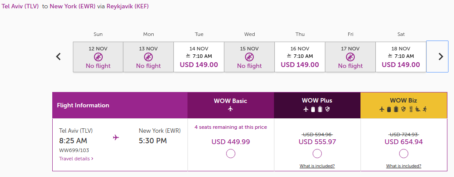Choose the WOW Biz USD 654.94 fare
This screenshot has height=177, width=454.
[x=404, y=153]
